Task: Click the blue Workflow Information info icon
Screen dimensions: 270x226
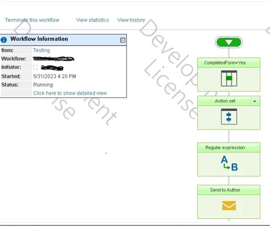Action: [x=3, y=39]
